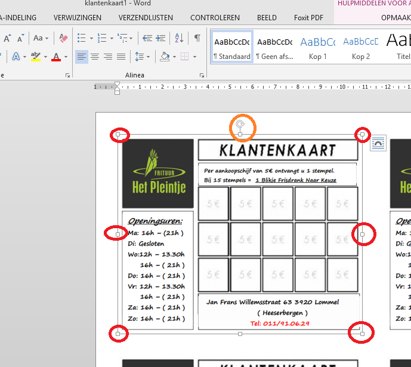Open the multilevel list dropdown arrow

131,38
